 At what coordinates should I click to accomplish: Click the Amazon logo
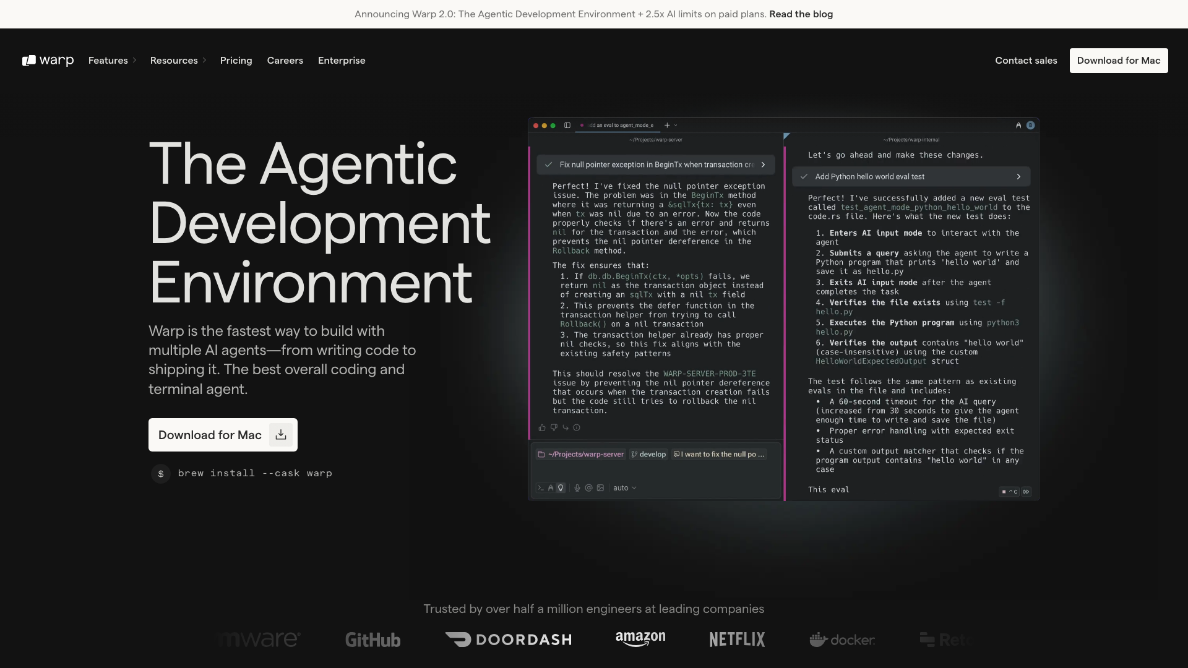(x=640, y=639)
